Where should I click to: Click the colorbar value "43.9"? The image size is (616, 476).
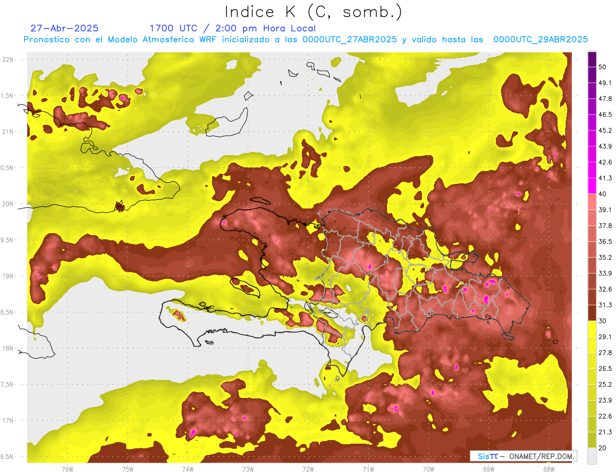[x=605, y=146]
